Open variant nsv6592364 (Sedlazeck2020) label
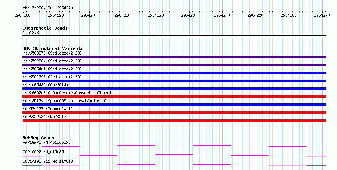337x170 pixels. (52, 61)
